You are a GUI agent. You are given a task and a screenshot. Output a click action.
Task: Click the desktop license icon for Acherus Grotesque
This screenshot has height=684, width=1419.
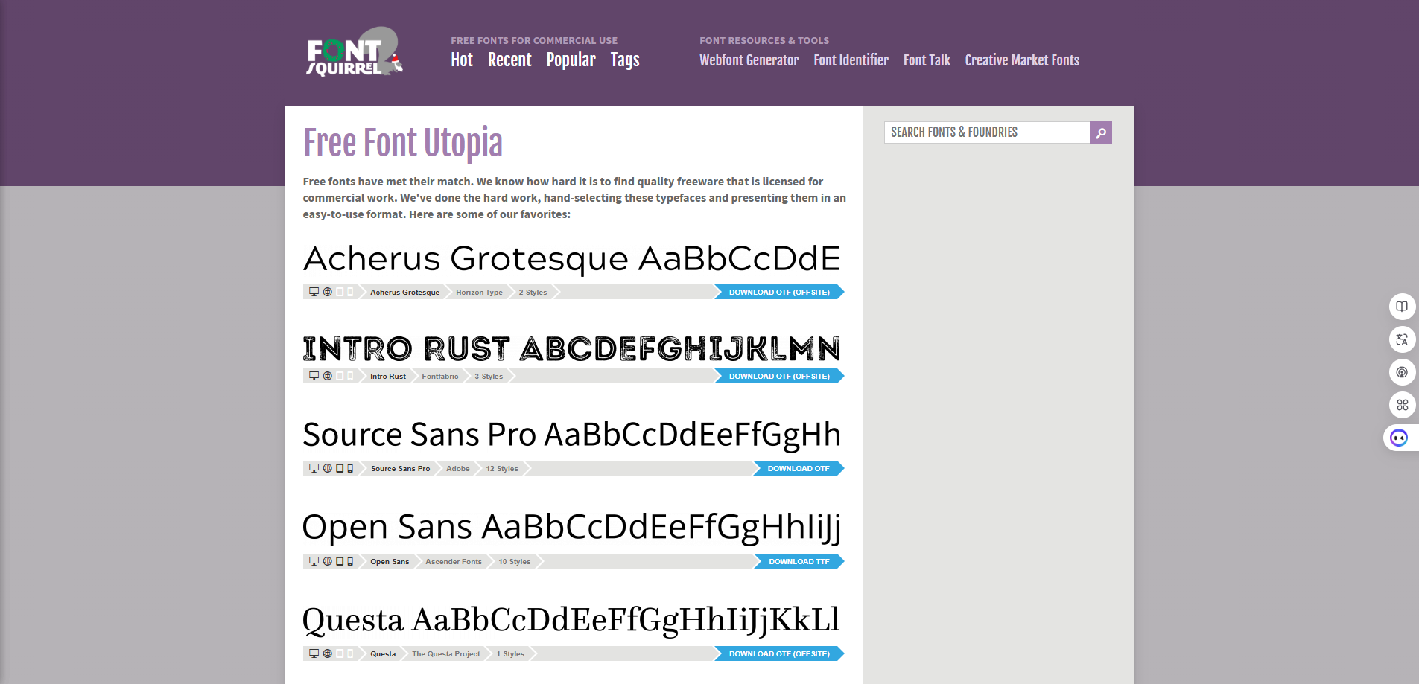tap(313, 292)
